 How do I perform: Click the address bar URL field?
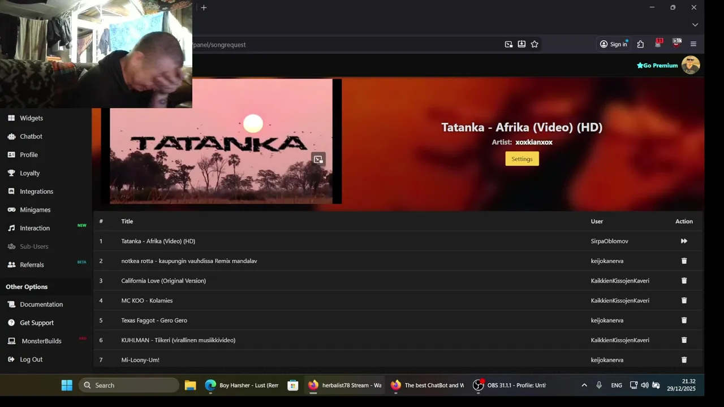click(345, 44)
